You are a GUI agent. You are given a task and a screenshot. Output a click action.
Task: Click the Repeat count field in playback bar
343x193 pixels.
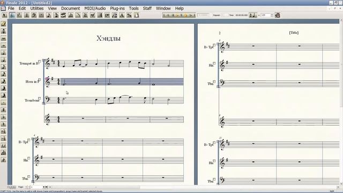[224, 16]
